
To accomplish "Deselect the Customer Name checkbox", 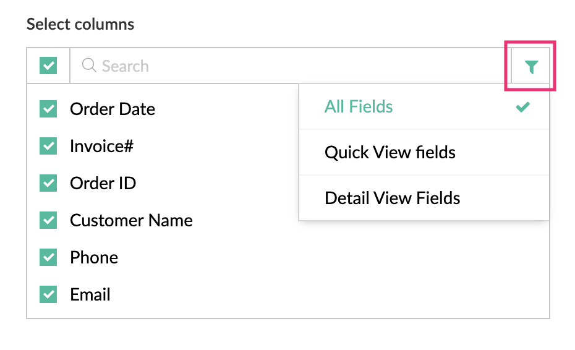I will point(48,221).
